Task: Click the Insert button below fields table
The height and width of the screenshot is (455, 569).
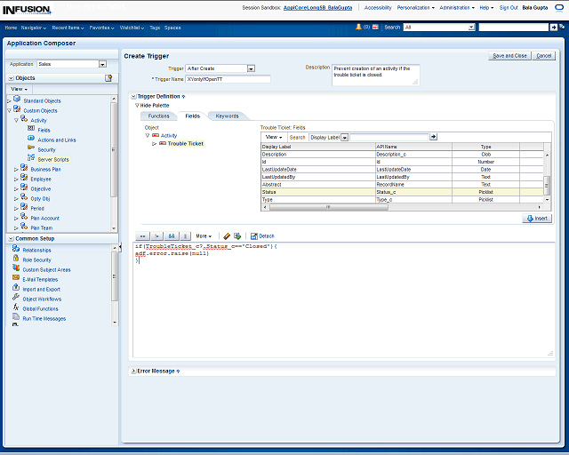Action: pyautogui.click(x=537, y=218)
